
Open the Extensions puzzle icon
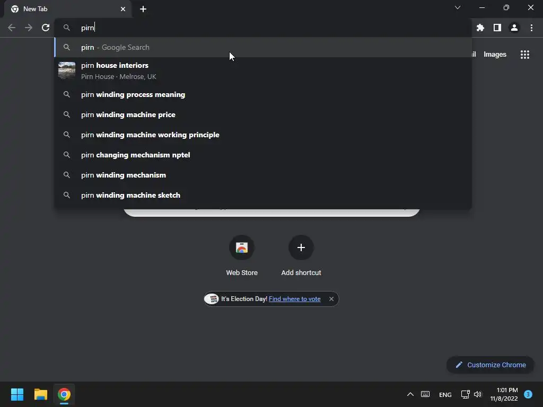click(480, 28)
